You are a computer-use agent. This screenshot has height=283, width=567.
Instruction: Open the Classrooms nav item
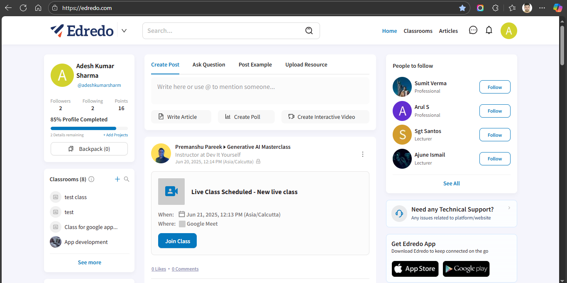coord(418,31)
